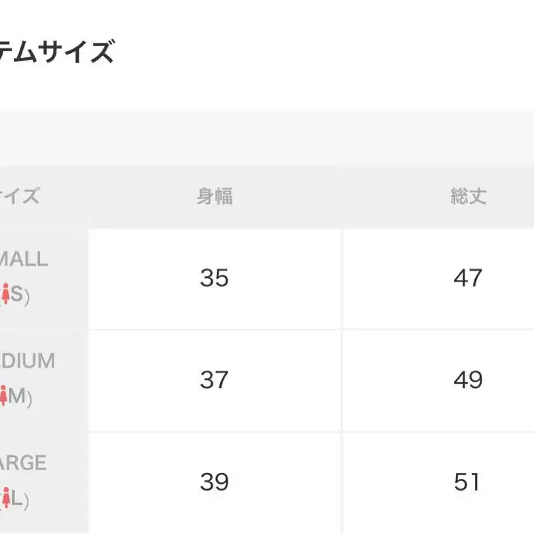This screenshot has width=534, height=534.
Task: Click the 総丈 column header
Action: coord(469,196)
